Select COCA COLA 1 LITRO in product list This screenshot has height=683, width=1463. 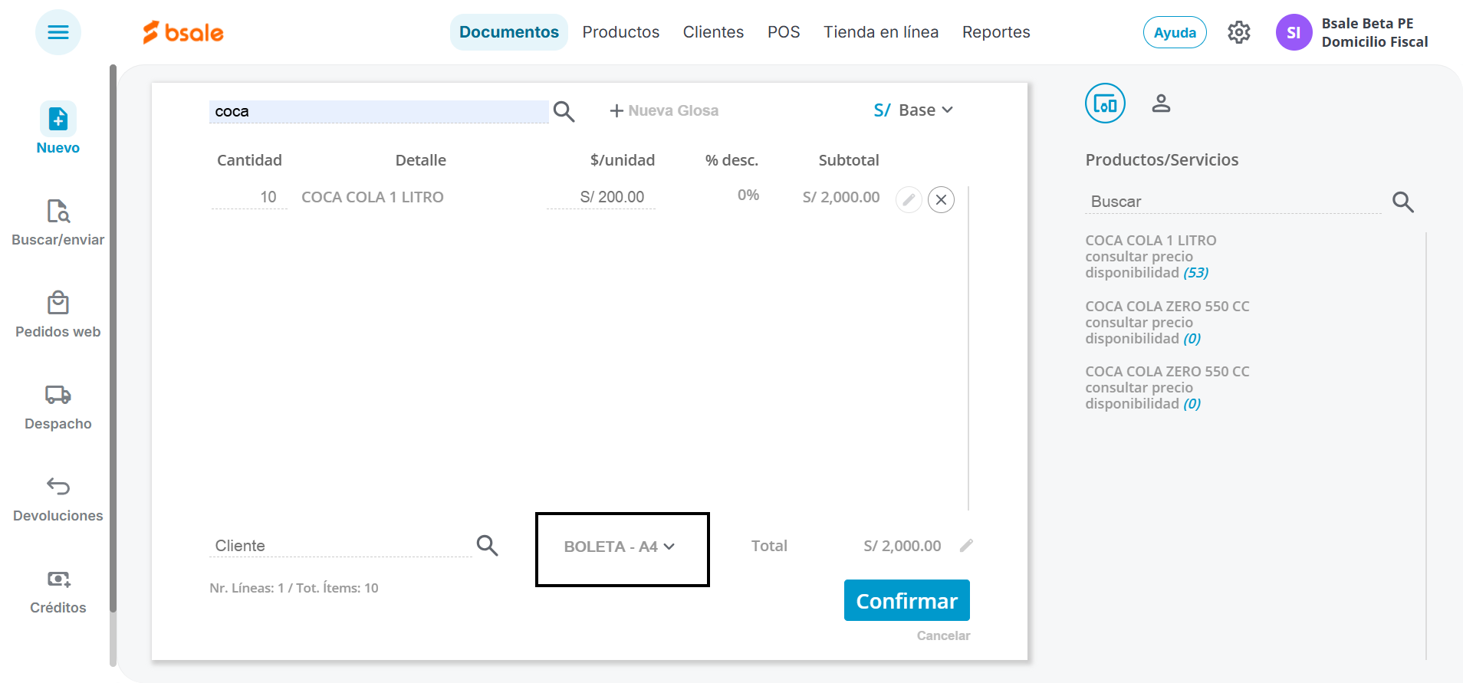[1151, 240]
